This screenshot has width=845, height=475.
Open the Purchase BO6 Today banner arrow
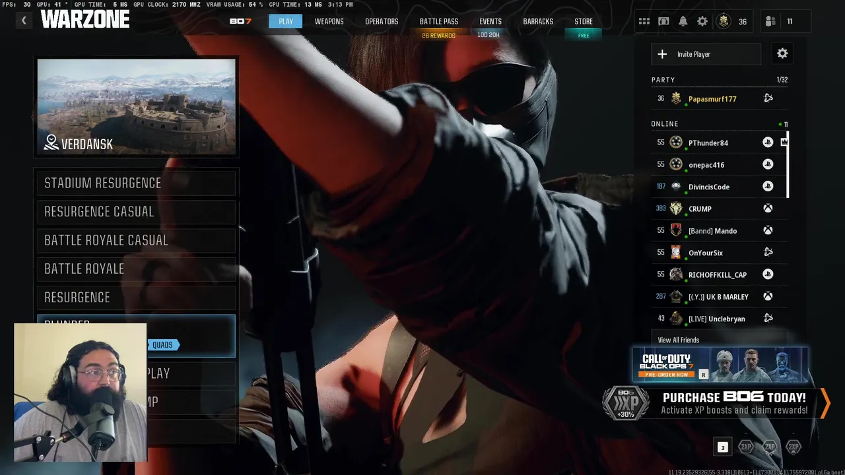(825, 403)
